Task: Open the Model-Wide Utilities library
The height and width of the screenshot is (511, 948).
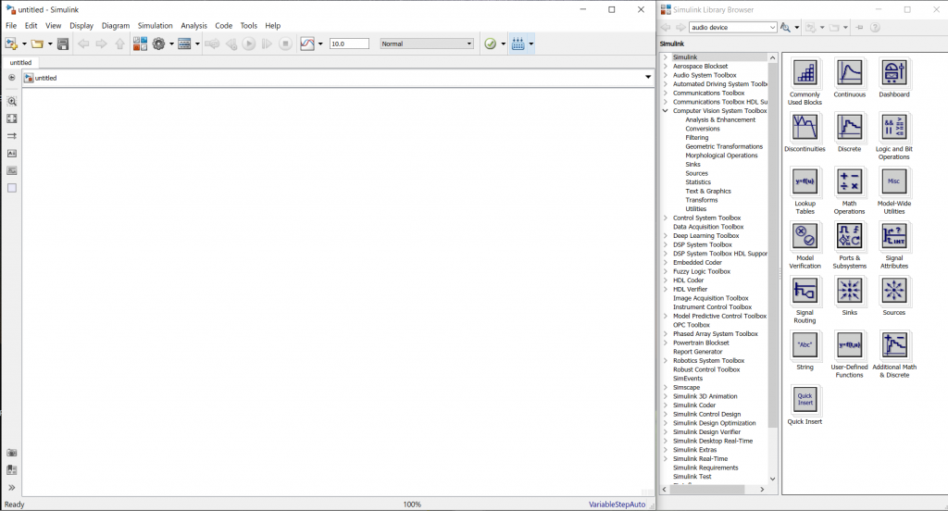Action: coord(894,182)
